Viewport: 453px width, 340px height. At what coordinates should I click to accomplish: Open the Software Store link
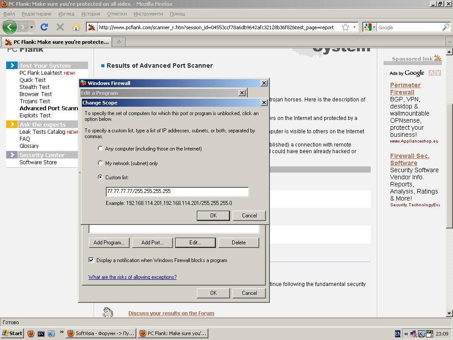click(38, 162)
